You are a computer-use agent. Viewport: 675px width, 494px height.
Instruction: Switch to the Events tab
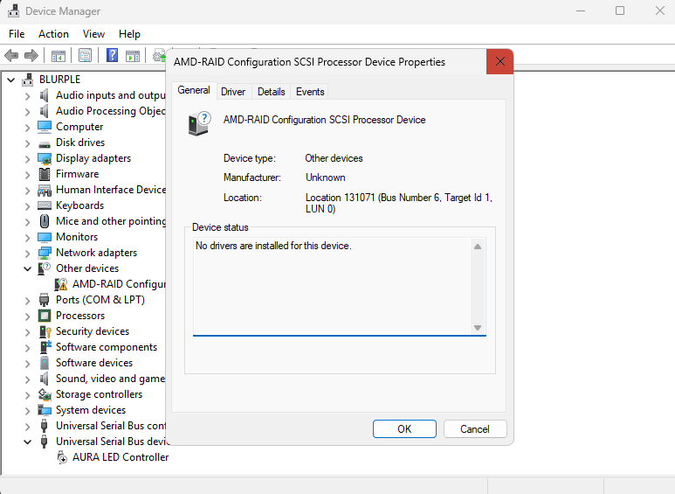pos(310,92)
